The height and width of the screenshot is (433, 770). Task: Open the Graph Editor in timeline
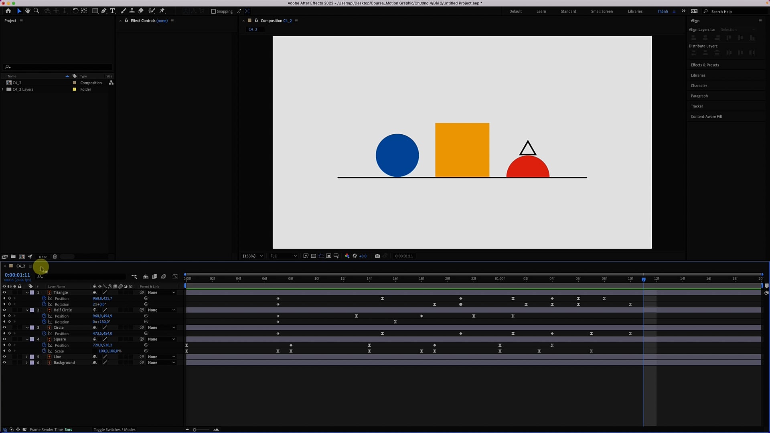click(175, 277)
